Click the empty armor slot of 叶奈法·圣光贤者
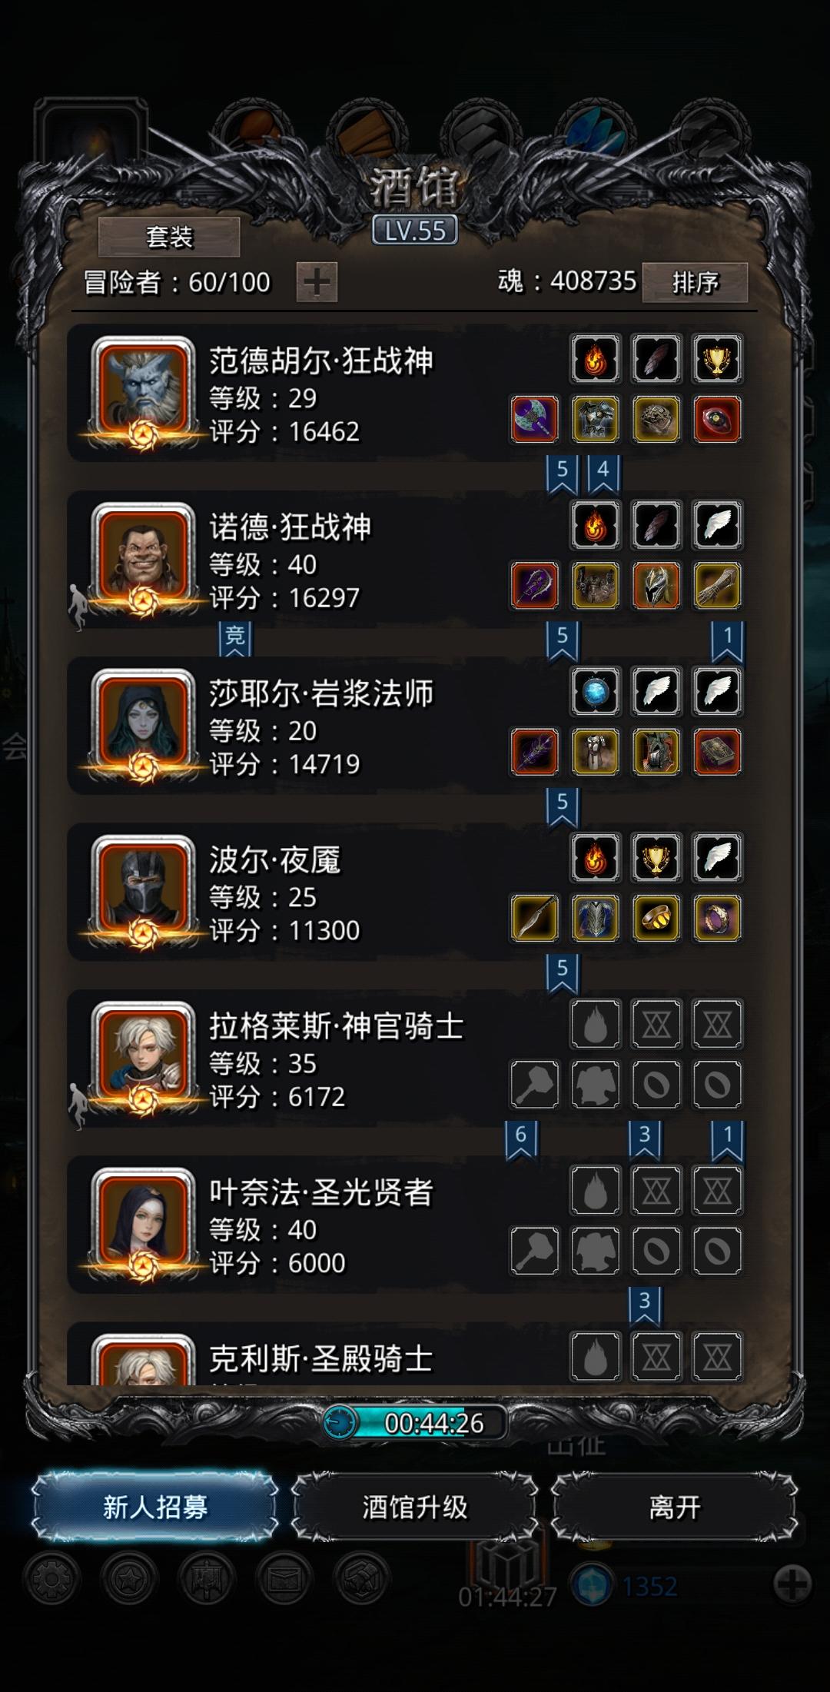 pyautogui.click(x=596, y=1251)
